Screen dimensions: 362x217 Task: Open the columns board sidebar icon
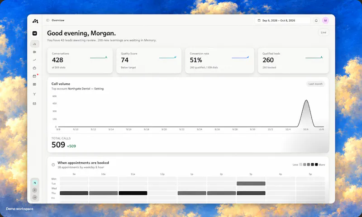click(35, 85)
